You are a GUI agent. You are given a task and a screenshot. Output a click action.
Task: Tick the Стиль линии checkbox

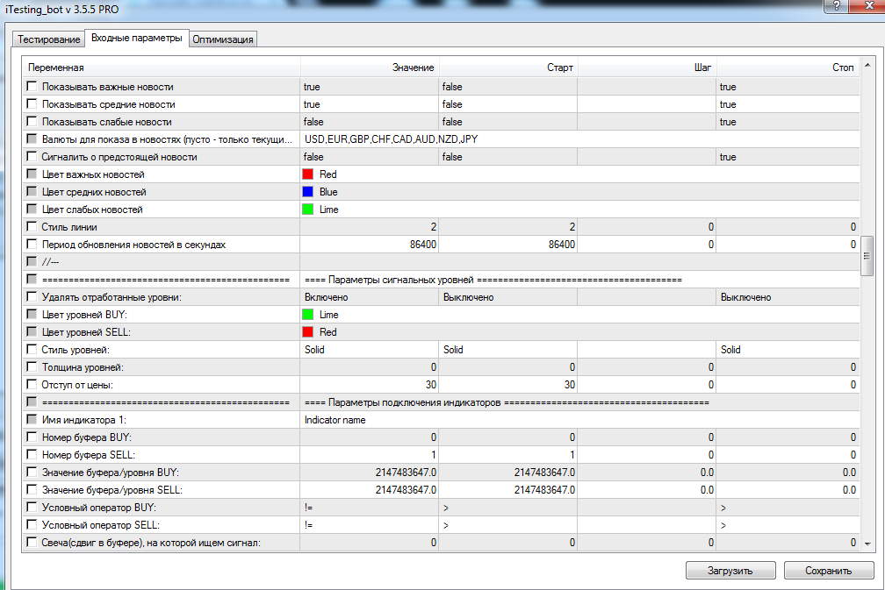coord(32,227)
